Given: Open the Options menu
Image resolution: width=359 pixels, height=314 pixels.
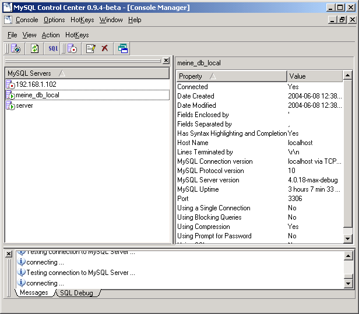Looking at the screenshot, I should [x=54, y=20].
